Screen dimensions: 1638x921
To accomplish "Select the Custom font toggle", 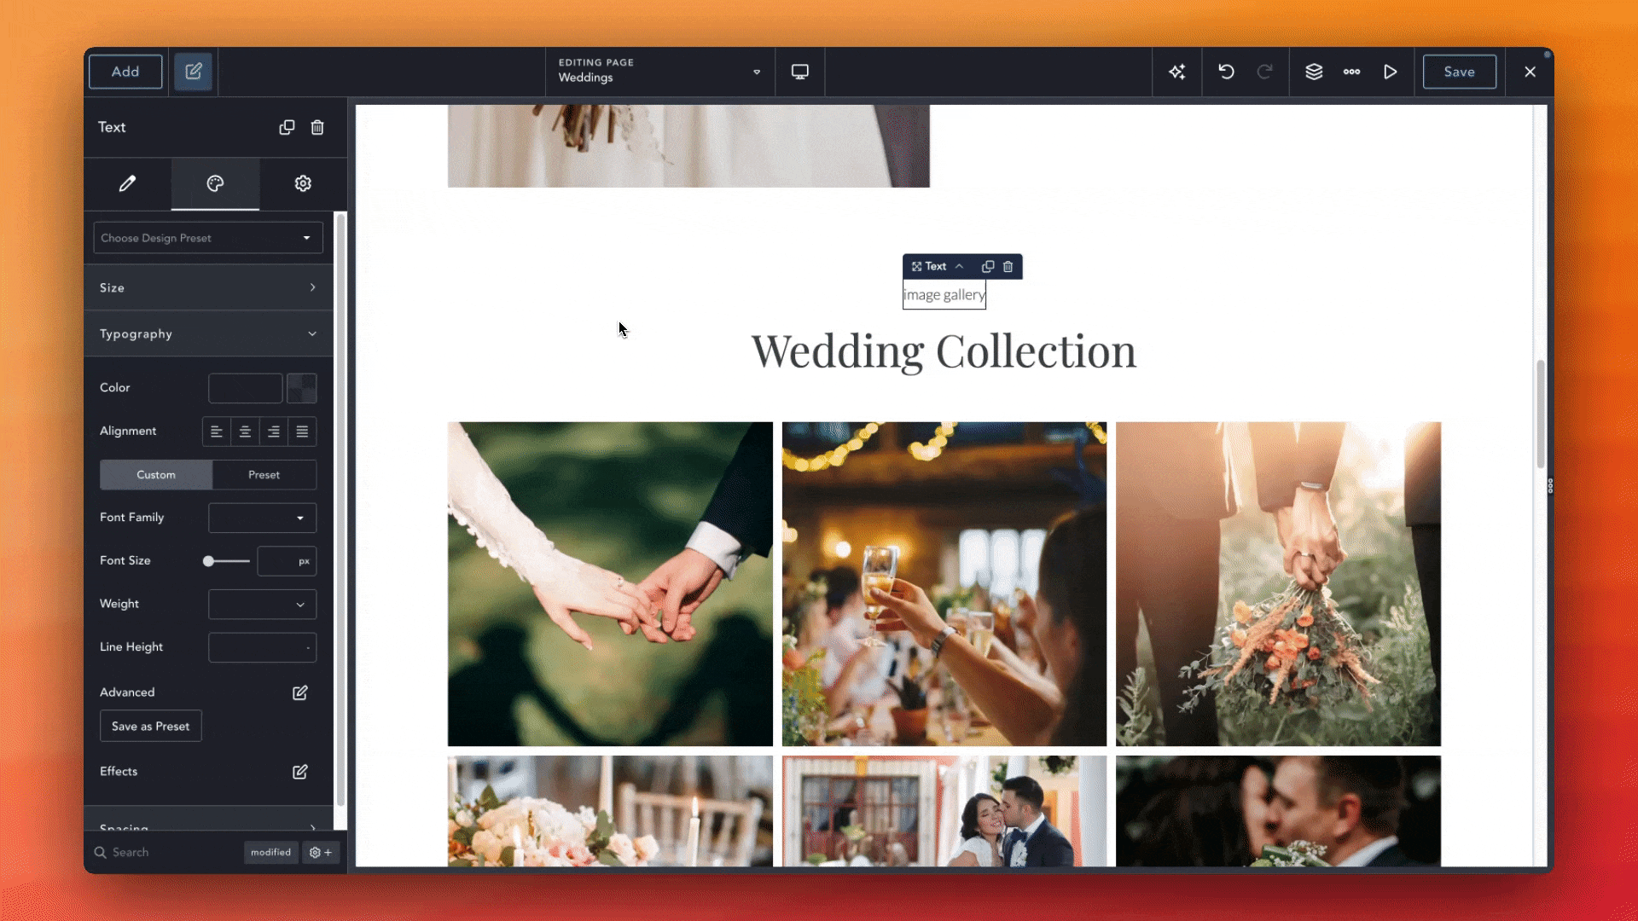I will (x=156, y=475).
